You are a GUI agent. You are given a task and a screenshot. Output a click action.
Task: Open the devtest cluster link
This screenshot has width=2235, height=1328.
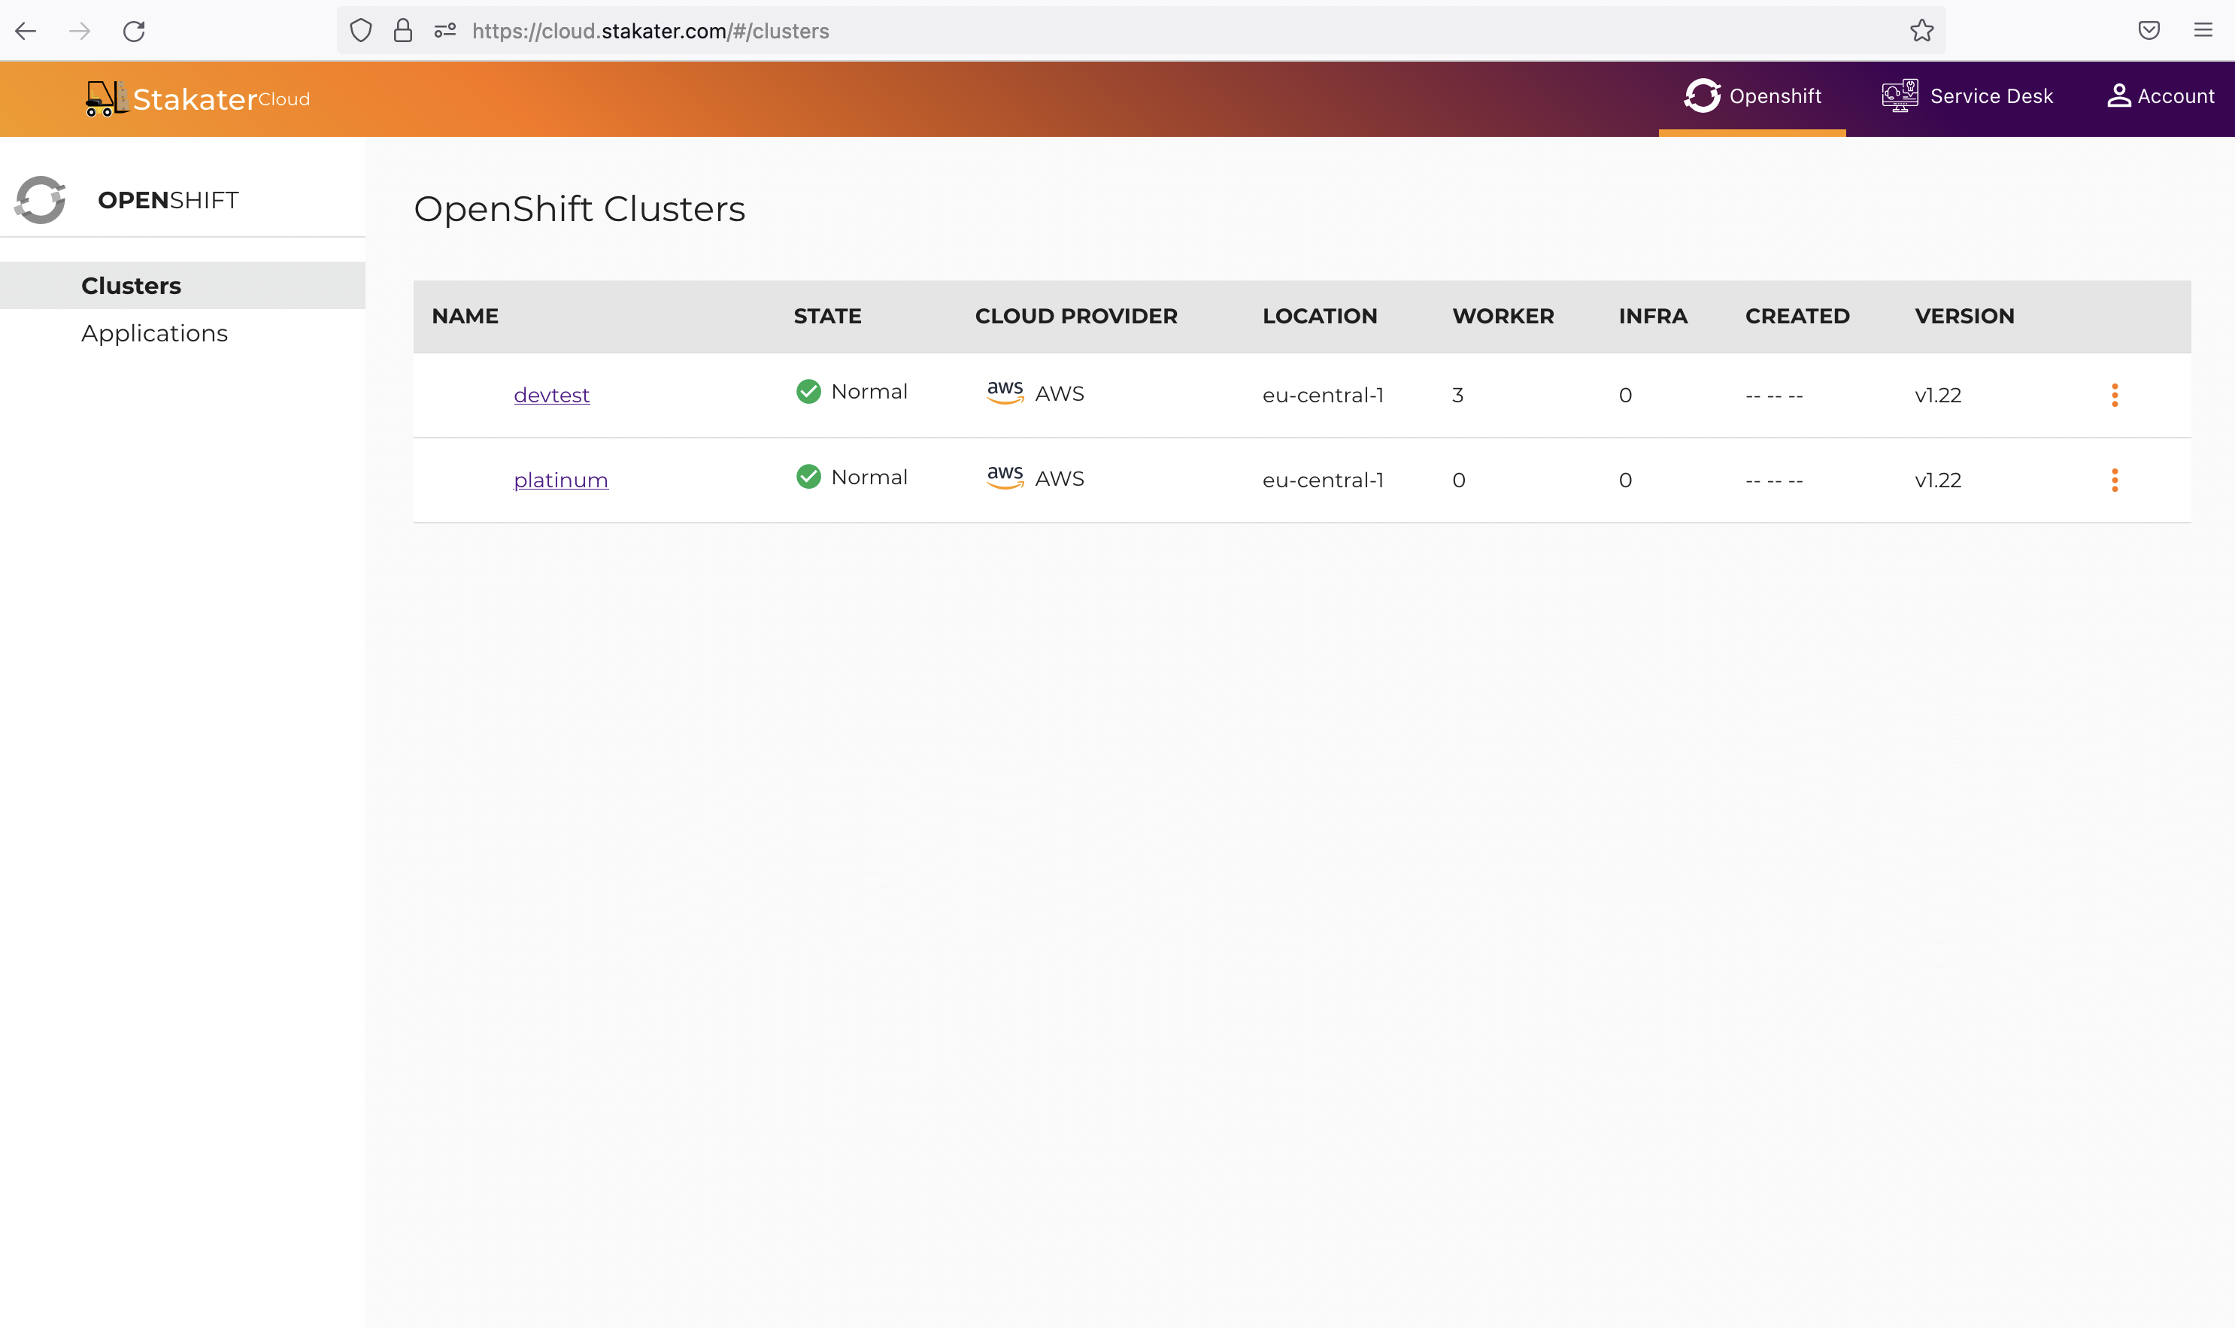coord(551,396)
